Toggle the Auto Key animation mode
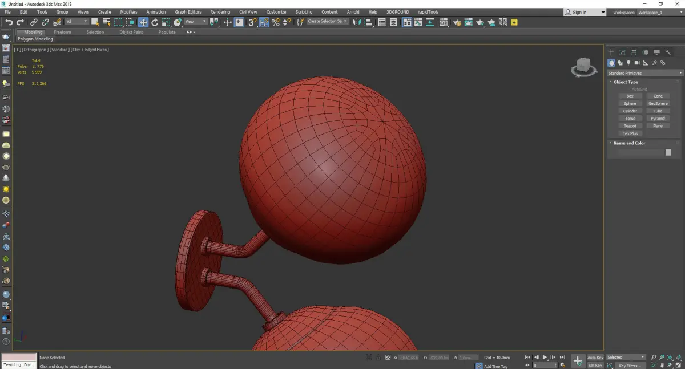Screen dimensions: 685x369 (x=595, y=358)
